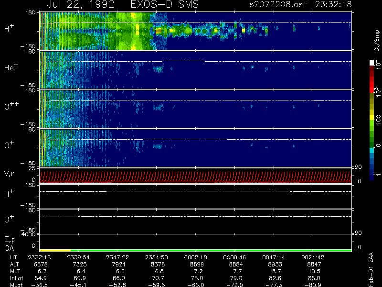382x287 pixels.
Task: Select the 'O++' panel label
Action: pos(11,106)
